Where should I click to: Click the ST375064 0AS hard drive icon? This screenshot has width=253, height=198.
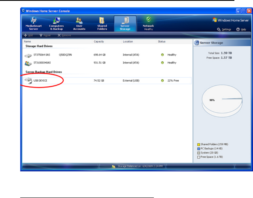coord(28,56)
